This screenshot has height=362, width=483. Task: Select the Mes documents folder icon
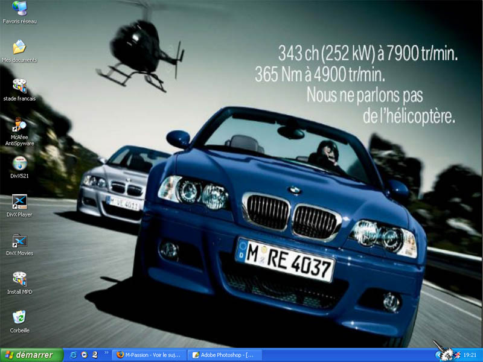pos(19,51)
